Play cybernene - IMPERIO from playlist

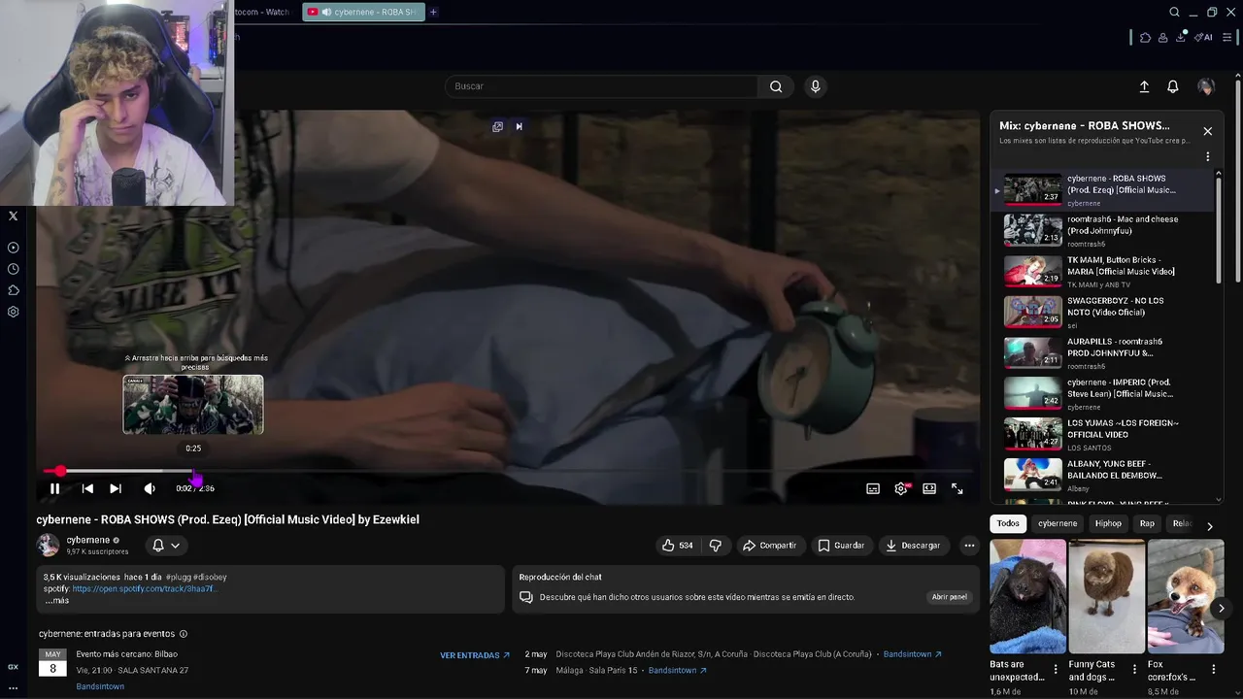click(x=1102, y=393)
